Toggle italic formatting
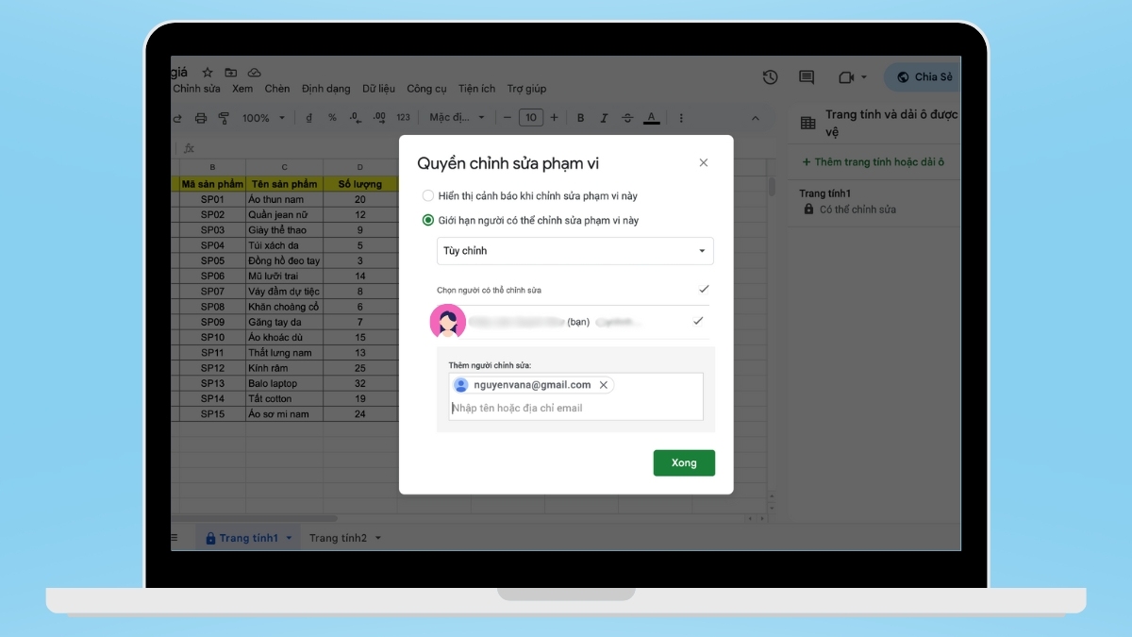Screen dimensions: 1132x637 click(x=604, y=118)
